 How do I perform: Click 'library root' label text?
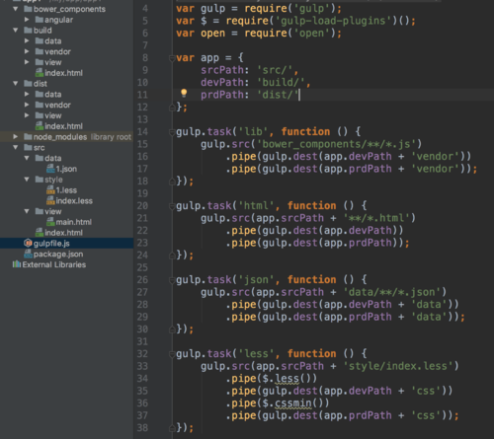coord(111,137)
